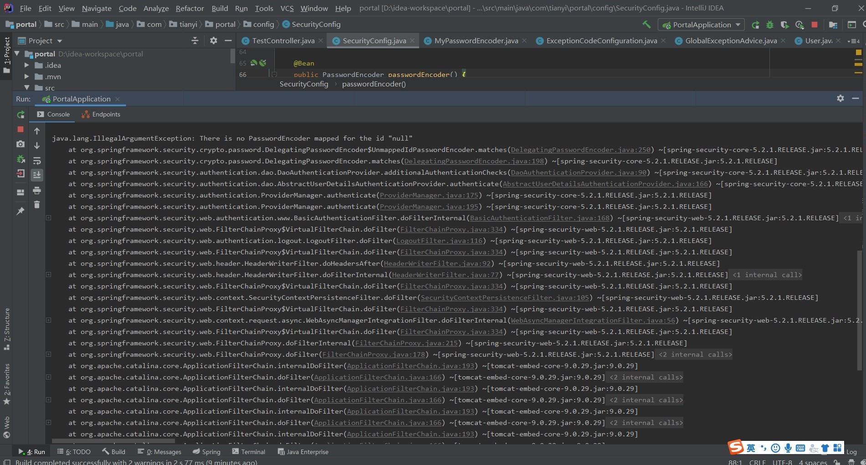The height and width of the screenshot is (465, 866).
Task: Click the Exit icon in Run sidebar
Action: click(x=20, y=174)
